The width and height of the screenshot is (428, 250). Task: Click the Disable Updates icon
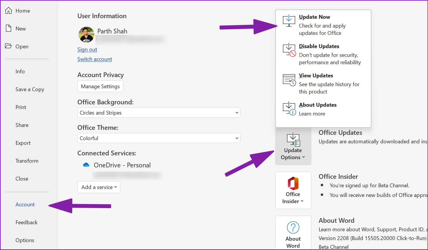click(289, 50)
